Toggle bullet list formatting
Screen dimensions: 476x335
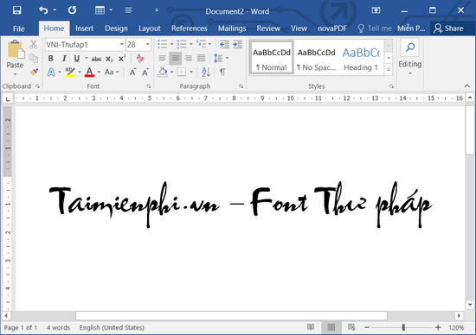(x=163, y=45)
